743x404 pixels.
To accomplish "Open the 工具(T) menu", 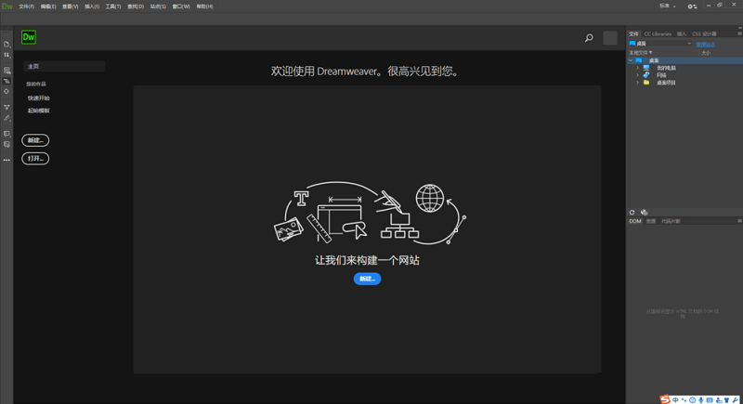I will pos(113,7).
